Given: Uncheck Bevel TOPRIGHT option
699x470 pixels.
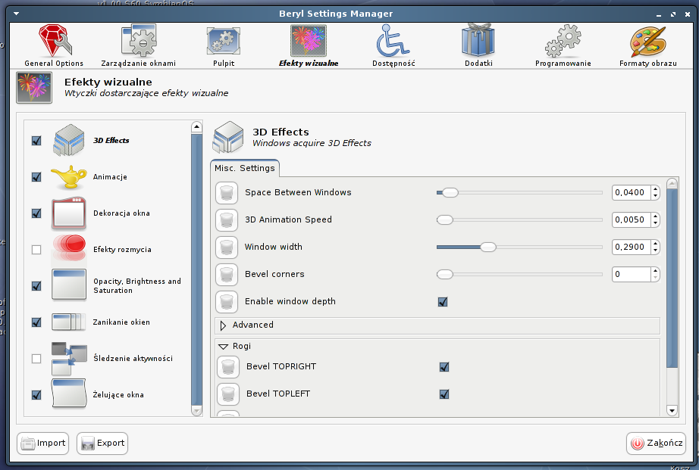Looking at the screenshot, I should [444, 367].
